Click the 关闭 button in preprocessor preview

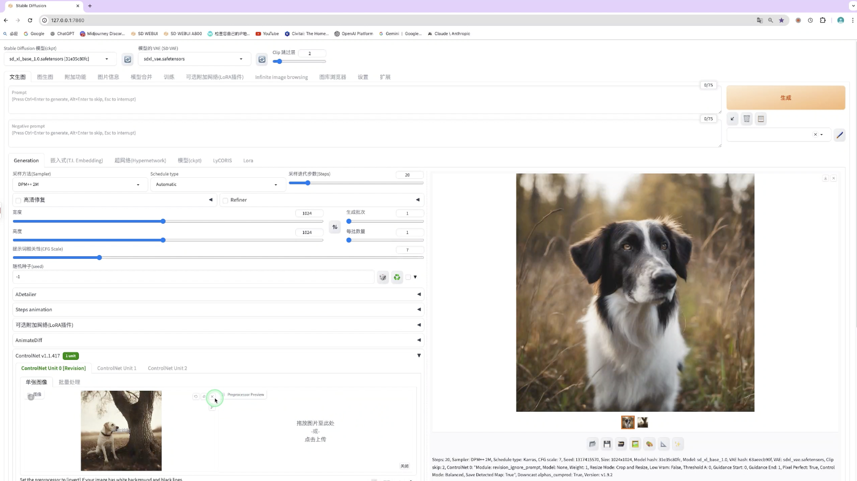[404, 466]
